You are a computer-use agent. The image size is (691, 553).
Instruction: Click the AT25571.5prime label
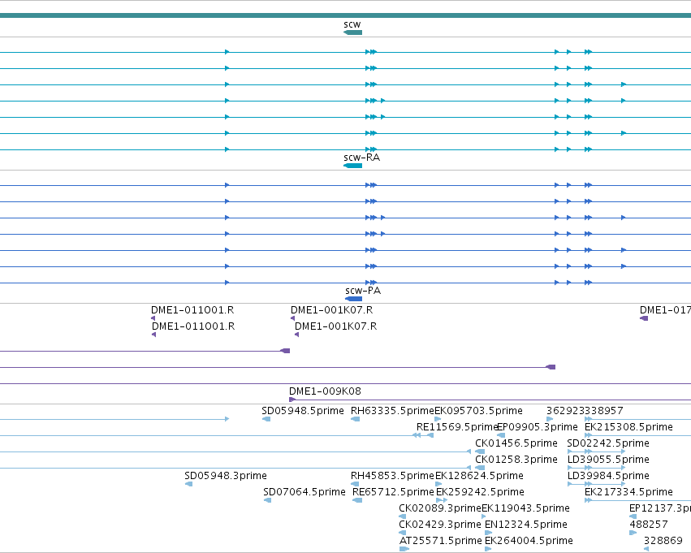point(441,541)
